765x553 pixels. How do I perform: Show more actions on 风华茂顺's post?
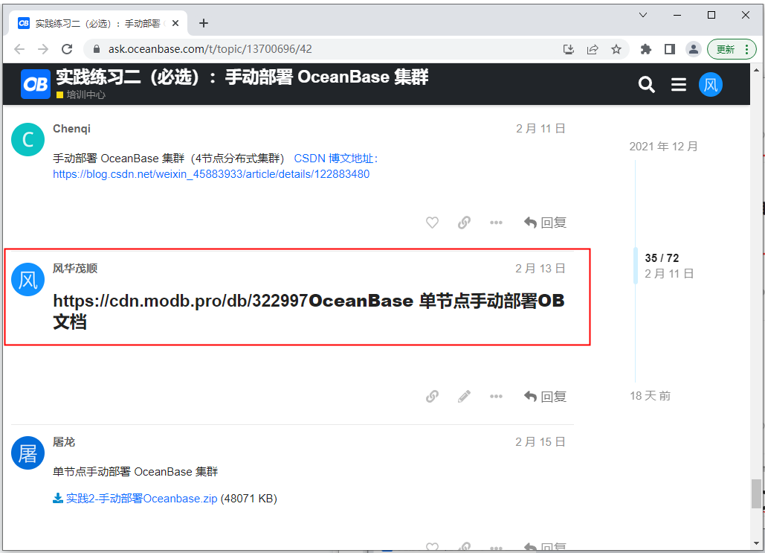pyautogui.click(x=496, y=396)
